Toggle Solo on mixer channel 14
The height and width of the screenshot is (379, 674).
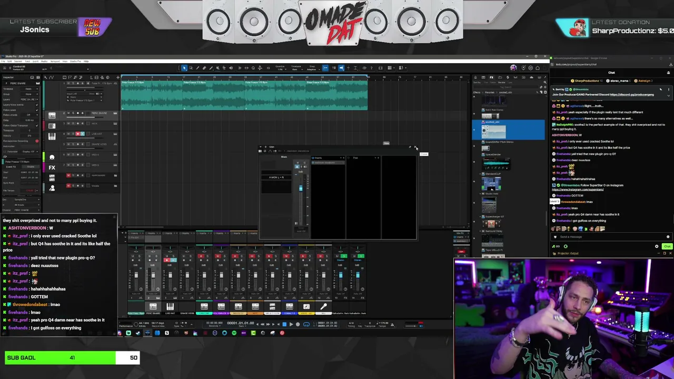pyautogui.click(x=361, y=256)
